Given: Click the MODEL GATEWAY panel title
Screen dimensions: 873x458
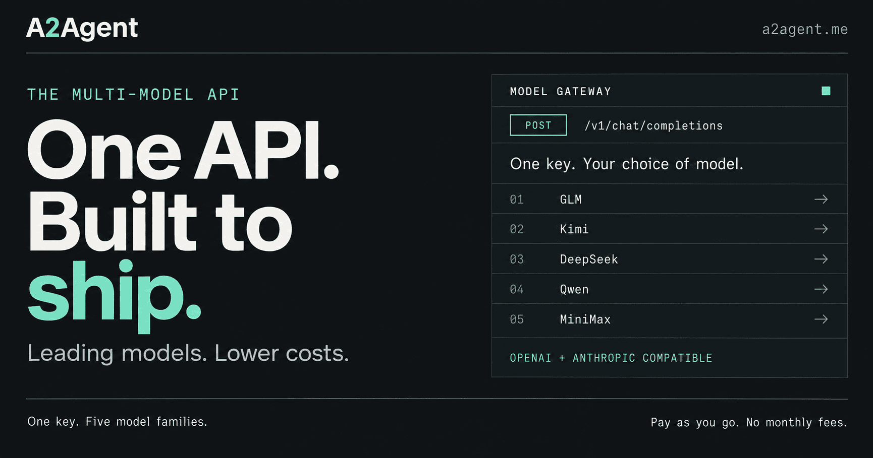Looking at the screenshot, I should click(560, 92).
